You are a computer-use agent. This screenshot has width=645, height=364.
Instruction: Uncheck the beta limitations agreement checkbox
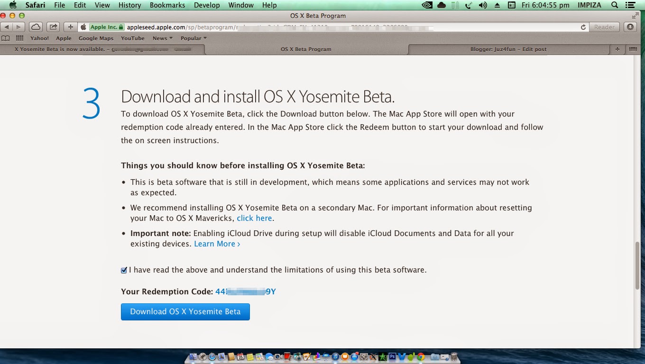click(124, 270)
